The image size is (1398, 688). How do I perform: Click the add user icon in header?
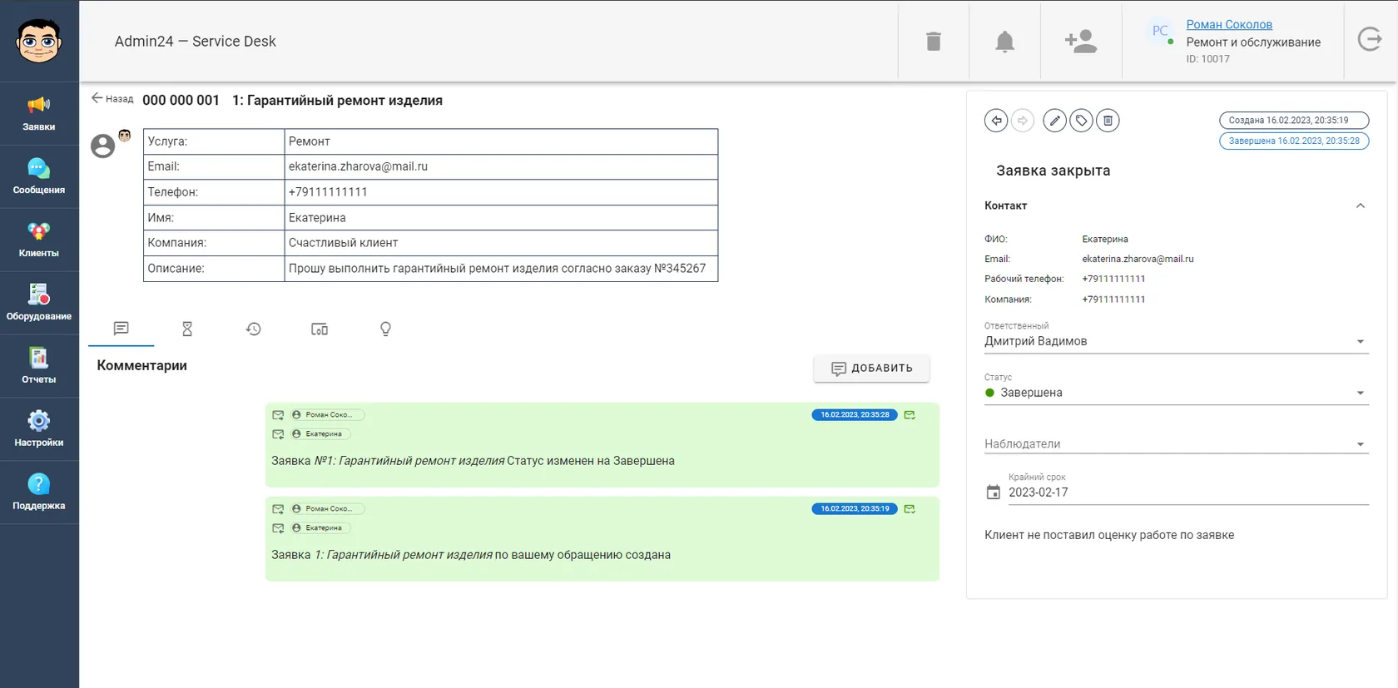tap(1081, 41)
